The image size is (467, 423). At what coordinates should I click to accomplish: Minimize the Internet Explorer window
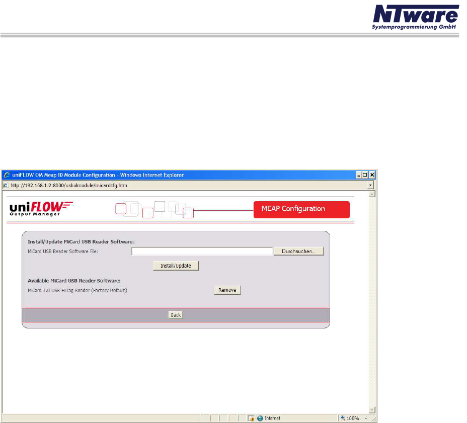(359, 175)
